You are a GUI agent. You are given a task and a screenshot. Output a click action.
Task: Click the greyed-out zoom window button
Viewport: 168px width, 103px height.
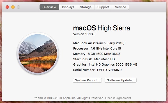point(19,7)
